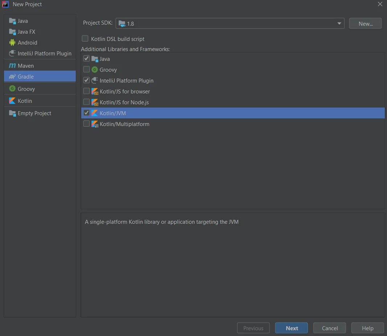Click the Gradle elephant icon
Viewport: 387px width, 336px height.
[x=12, y=77]
